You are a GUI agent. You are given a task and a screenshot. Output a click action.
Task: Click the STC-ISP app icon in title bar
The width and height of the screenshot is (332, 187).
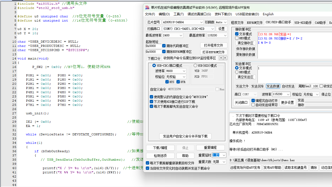click(147, 7)
